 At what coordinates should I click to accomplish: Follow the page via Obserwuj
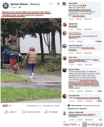pyautogui.click(x=35, y=4)
